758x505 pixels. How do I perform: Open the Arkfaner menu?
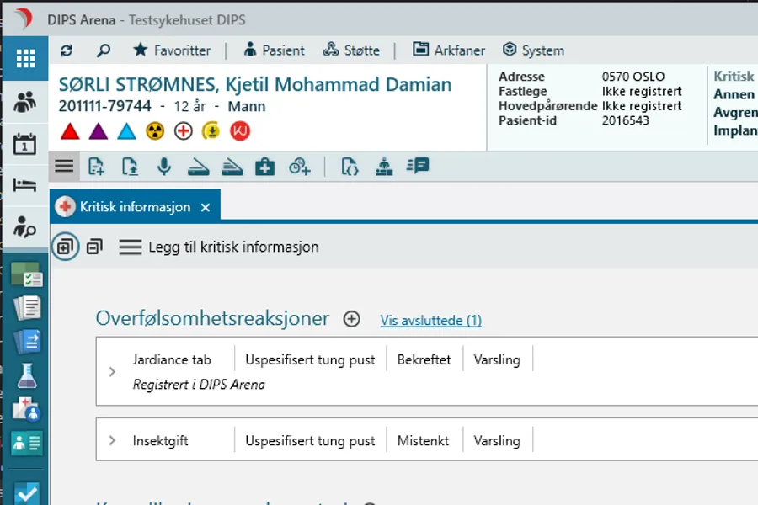449,50
